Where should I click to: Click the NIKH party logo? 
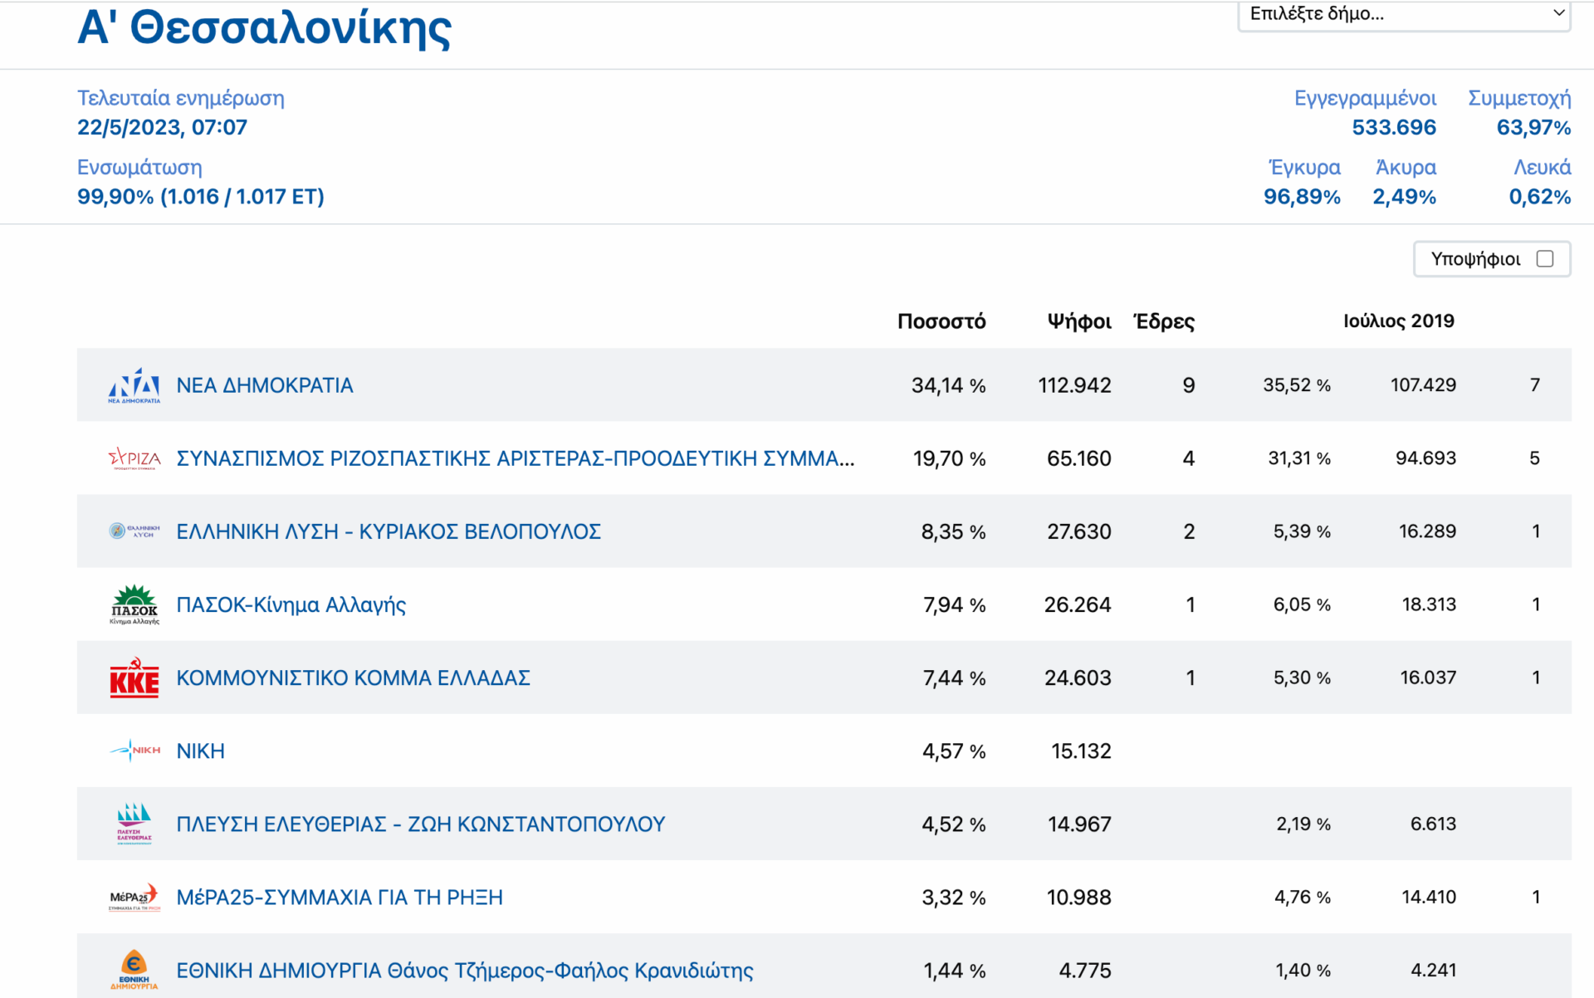(x=134, y=751)
